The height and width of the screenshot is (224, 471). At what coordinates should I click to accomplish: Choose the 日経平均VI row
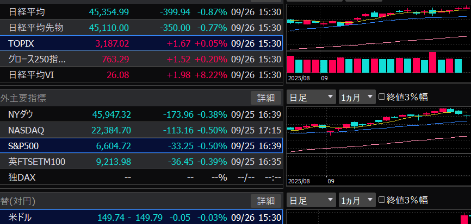click(141, 74)
